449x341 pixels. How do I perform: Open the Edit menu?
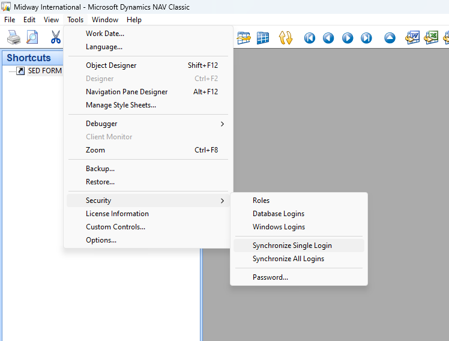(29, 20)
